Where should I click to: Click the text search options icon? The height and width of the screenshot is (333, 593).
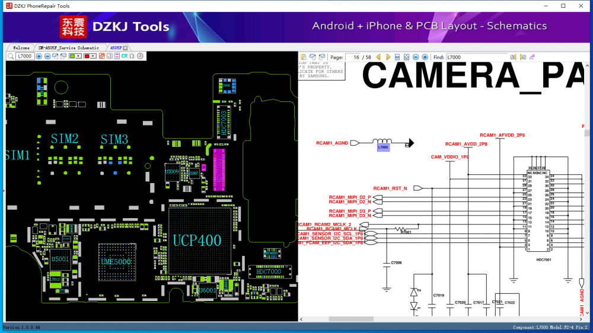pos(532,57)
